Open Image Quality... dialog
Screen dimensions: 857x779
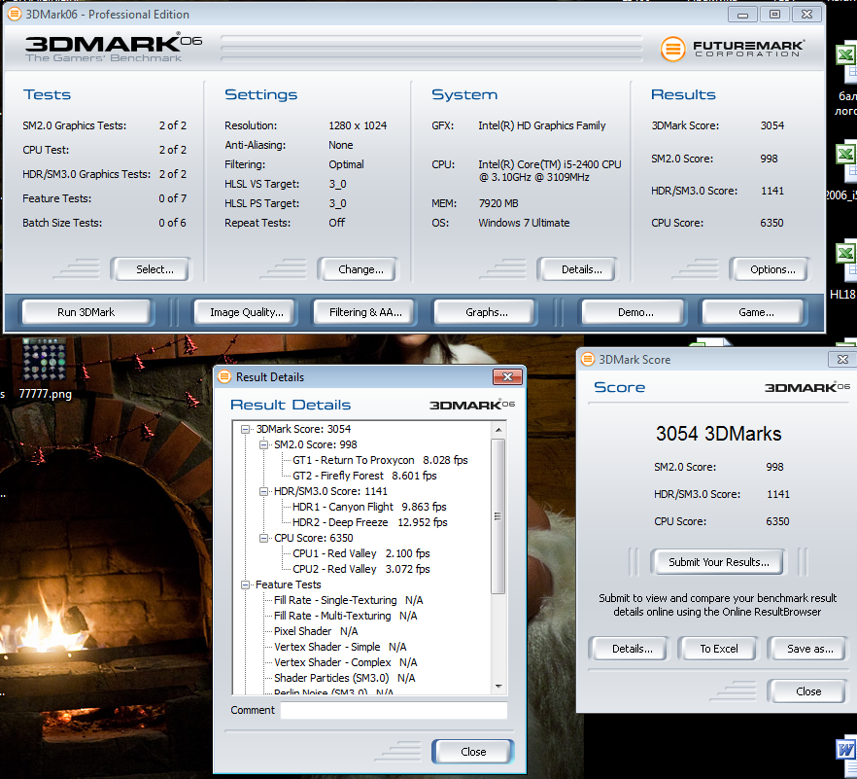(x=246, y=312)
